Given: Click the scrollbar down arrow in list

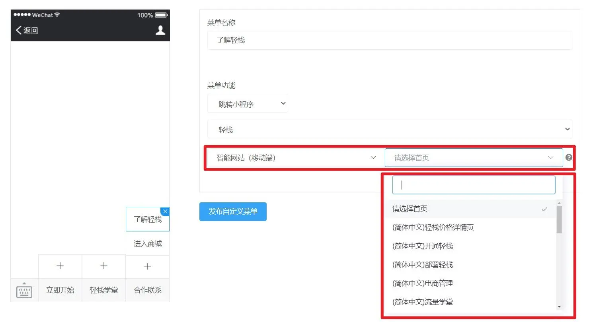Looking at the screenshot, I should coord(559,307).
